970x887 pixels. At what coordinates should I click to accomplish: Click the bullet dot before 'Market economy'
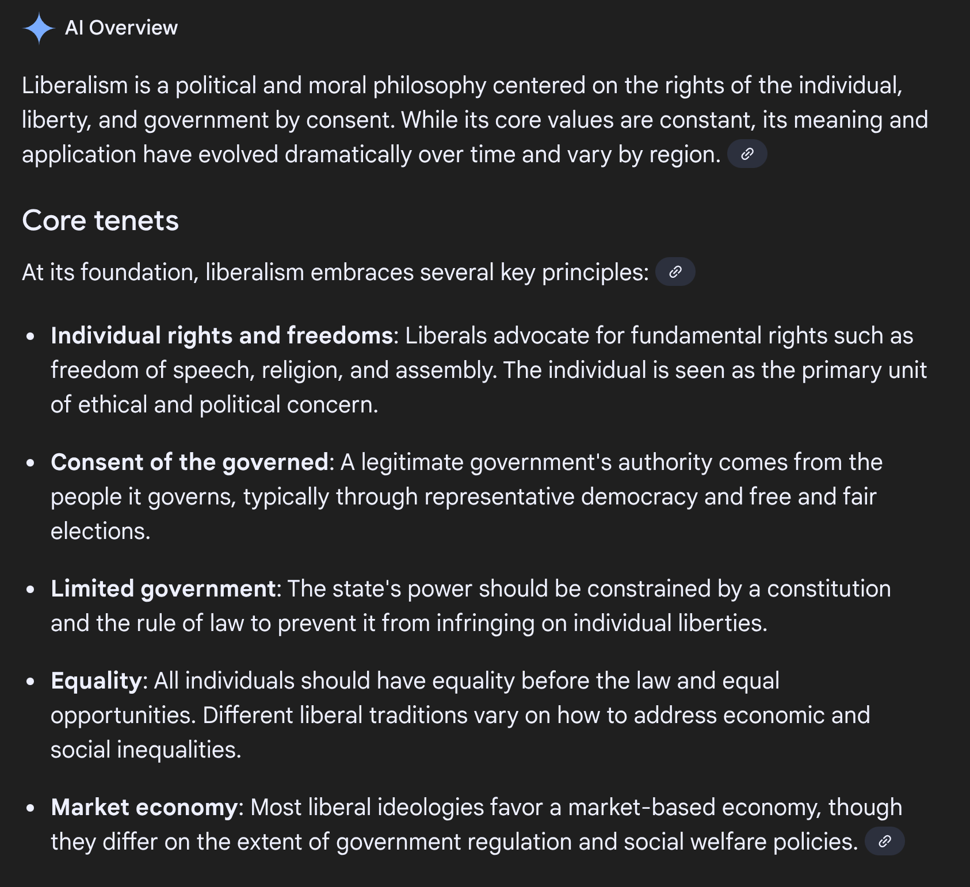[x=30, y=808]
